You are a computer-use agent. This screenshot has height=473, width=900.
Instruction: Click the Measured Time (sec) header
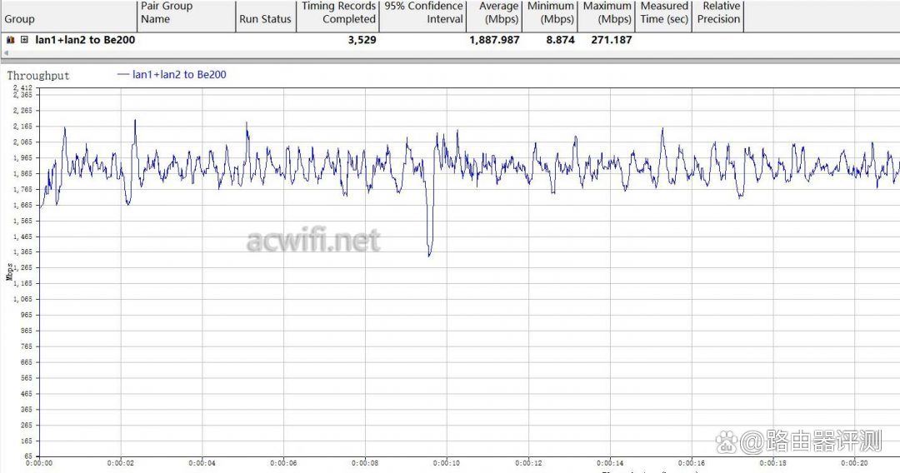[x=664, y=12]
